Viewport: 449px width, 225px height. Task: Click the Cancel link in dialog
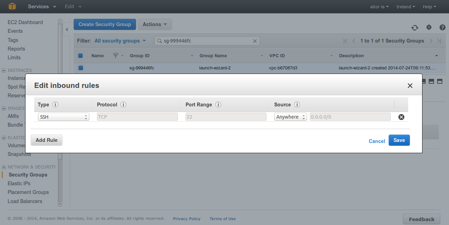[377, 141]
